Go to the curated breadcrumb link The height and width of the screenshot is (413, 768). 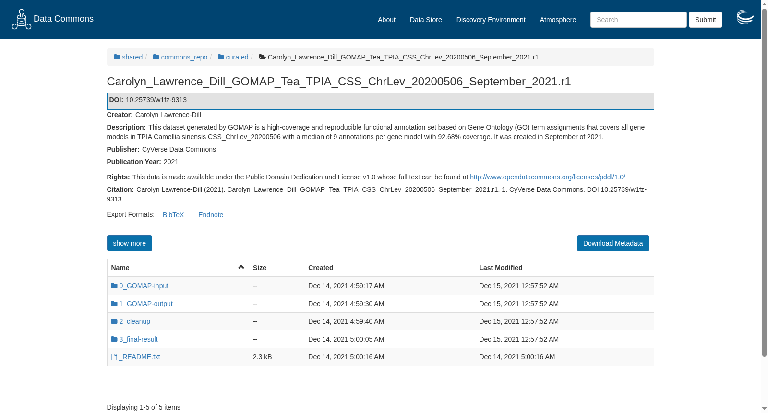point(237,57)
